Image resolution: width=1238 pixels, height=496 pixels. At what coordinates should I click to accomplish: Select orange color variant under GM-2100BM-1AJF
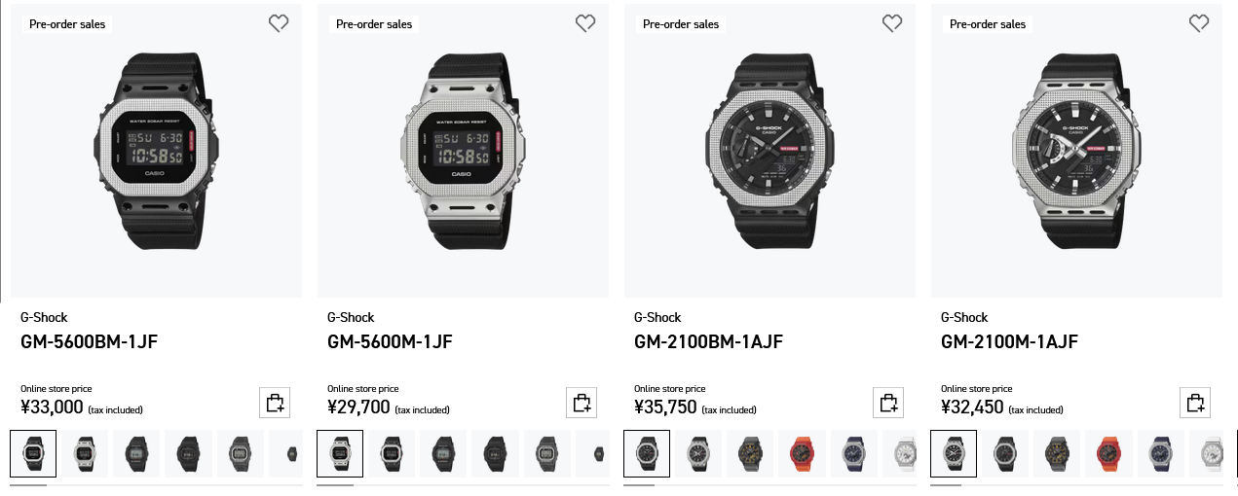801,453
